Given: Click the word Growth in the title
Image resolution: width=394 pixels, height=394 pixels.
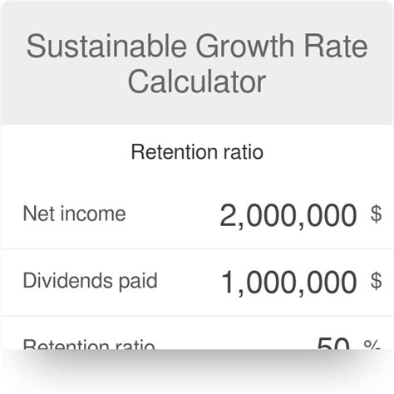Looking at the screenshot, I should tap(245, 46).
